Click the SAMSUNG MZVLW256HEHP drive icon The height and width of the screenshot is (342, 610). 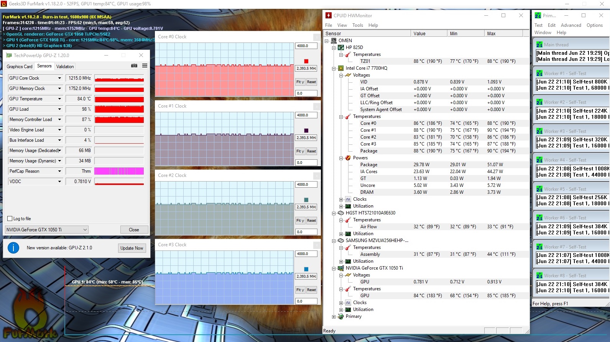[340, 241]
